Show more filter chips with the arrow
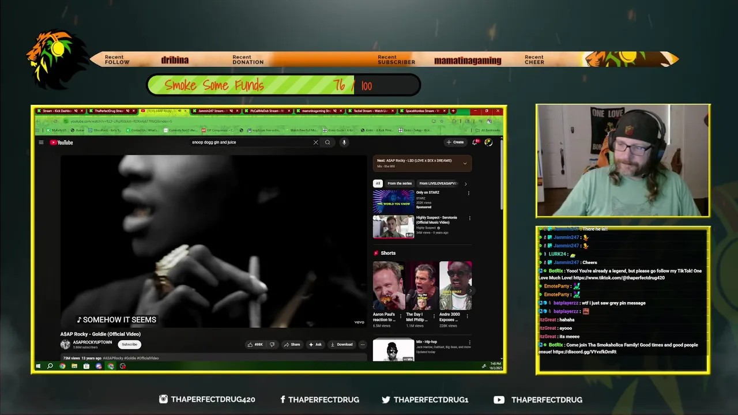 [x=465, y=183]
